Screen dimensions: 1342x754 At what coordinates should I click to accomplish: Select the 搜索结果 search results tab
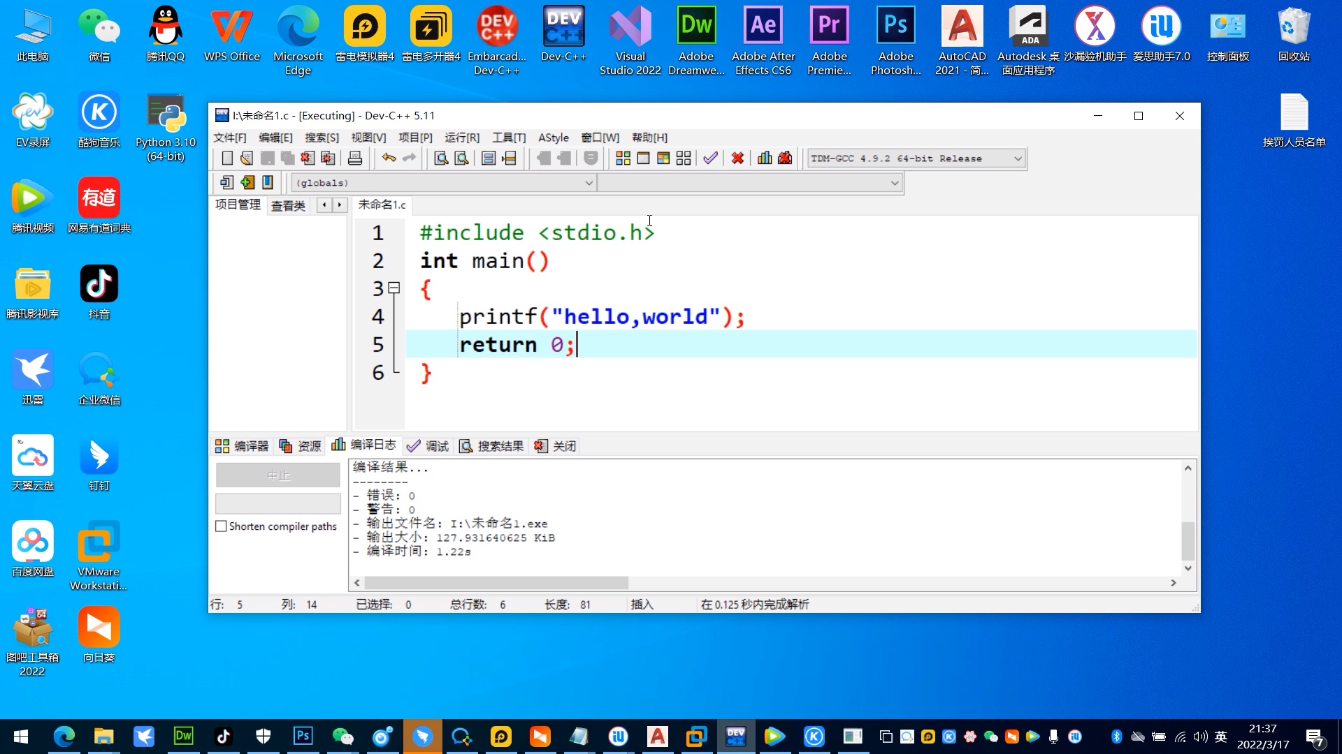point(491,446)
